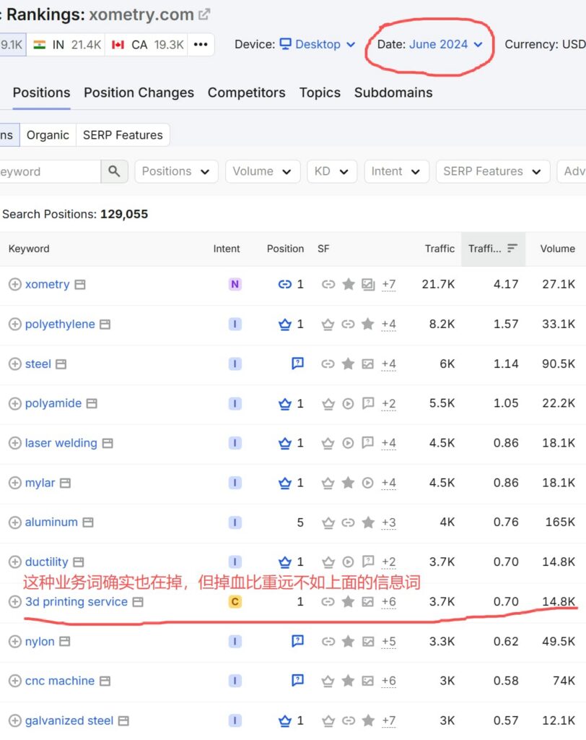Select the IN 21.4K country database
The height and width of the screenshot is (740, 586).
(66, 44)
